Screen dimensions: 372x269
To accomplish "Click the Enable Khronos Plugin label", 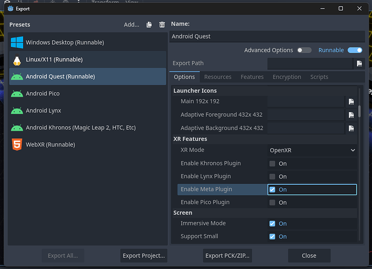I will 211,163.
